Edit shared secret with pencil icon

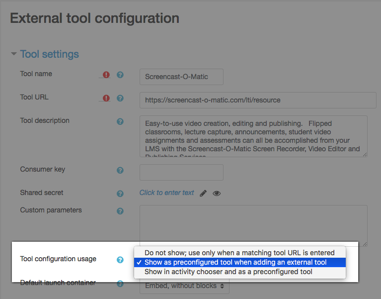(x=203, y=193)
